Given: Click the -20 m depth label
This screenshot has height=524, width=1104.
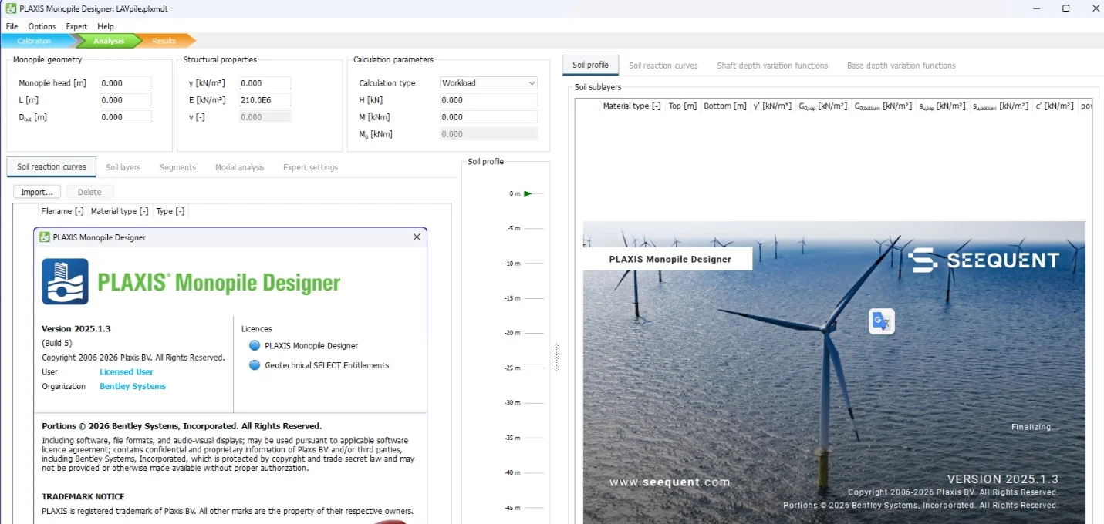Looking at the screenshot, I should click(512, 333).
